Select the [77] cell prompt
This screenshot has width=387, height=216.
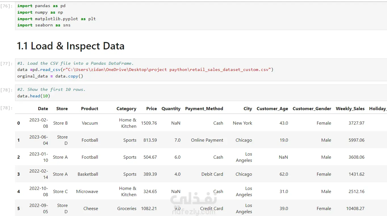click(7, 64)
